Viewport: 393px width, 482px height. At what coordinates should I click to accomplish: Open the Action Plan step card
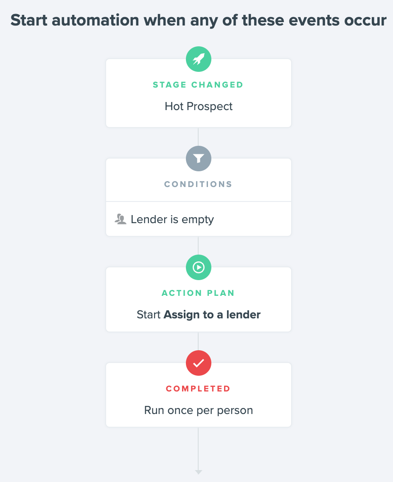[198, 299]
